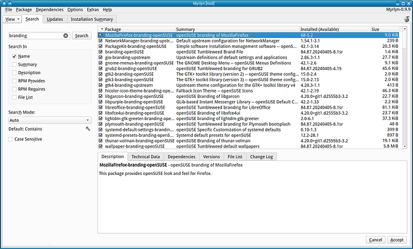Toggle status icon of PackageKit-branding-openSUSE
413x249 pixels.
[101, 46]
